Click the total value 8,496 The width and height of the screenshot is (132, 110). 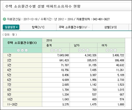coord(65,75)
